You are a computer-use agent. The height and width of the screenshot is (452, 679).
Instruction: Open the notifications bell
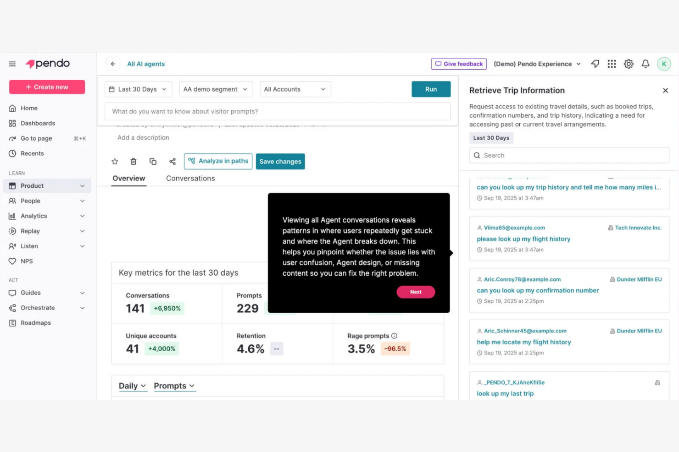click(x=646, y=64)
